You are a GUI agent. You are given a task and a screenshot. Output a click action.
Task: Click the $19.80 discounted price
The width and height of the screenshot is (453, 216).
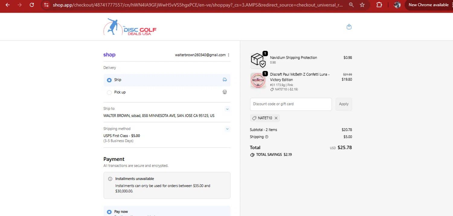[347, 79]
